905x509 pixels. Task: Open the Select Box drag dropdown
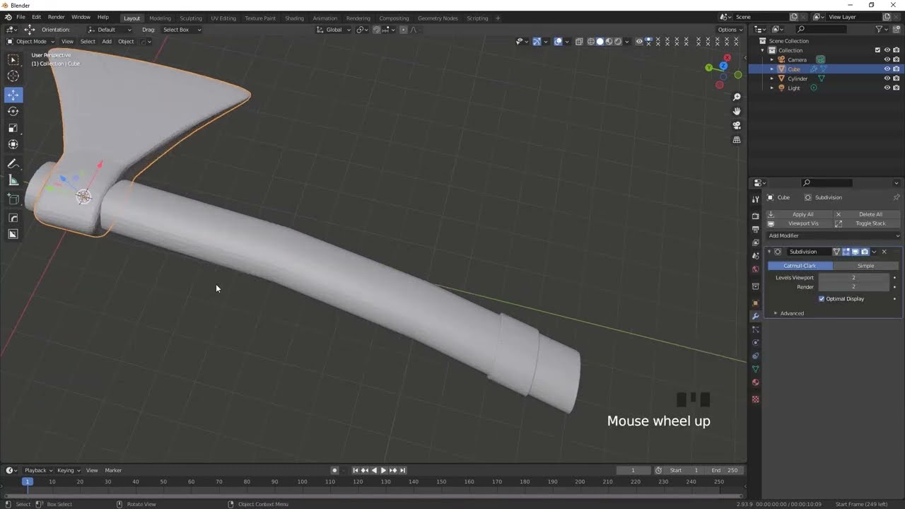coord(182,30)
